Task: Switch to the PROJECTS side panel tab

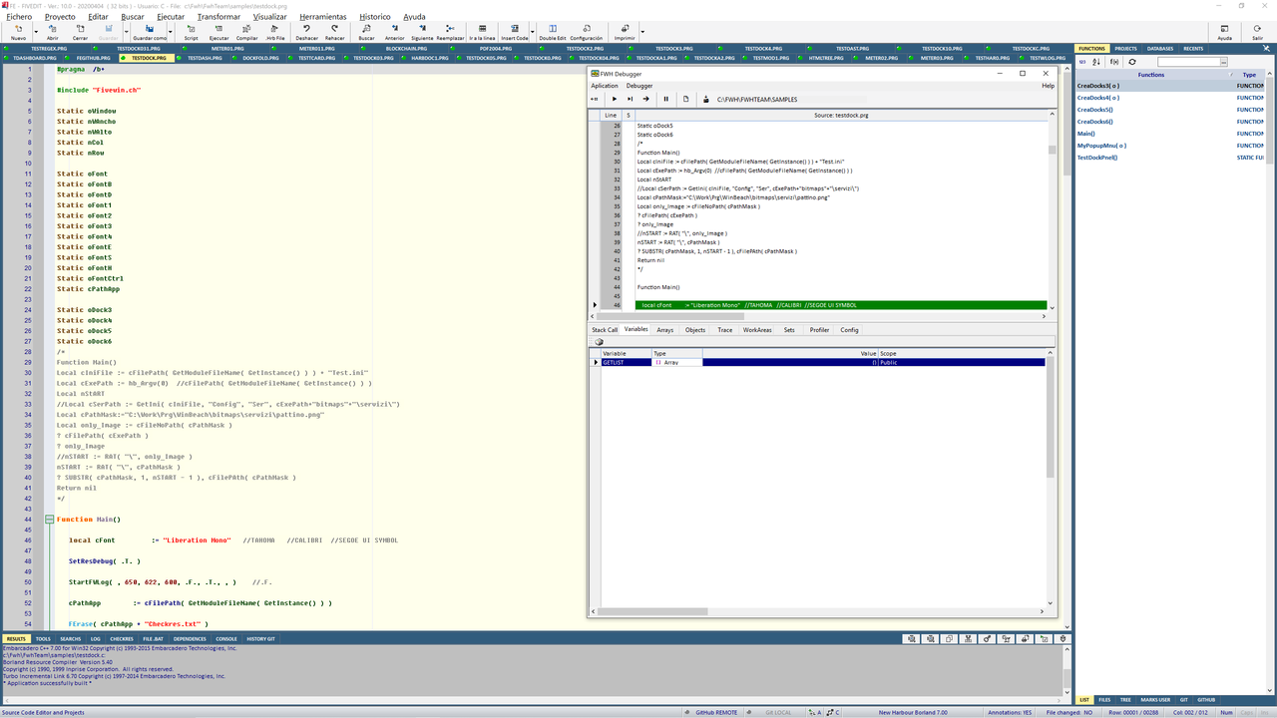Action: tap(1125, 48)
